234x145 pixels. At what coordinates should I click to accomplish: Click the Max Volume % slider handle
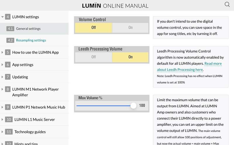click(133, 106)
